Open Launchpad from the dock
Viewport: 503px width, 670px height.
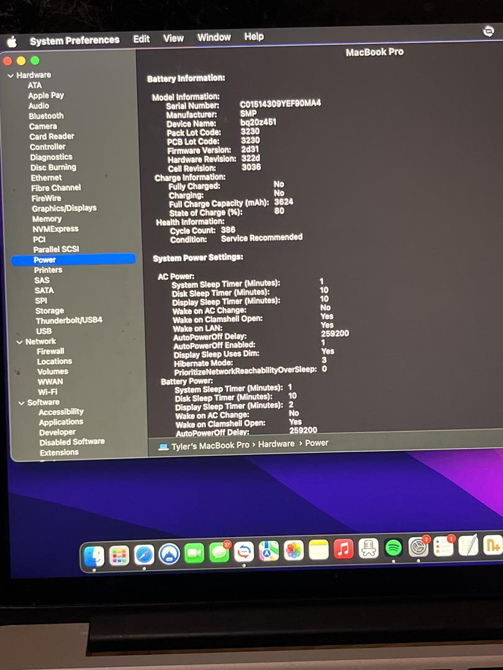(119, 555)
